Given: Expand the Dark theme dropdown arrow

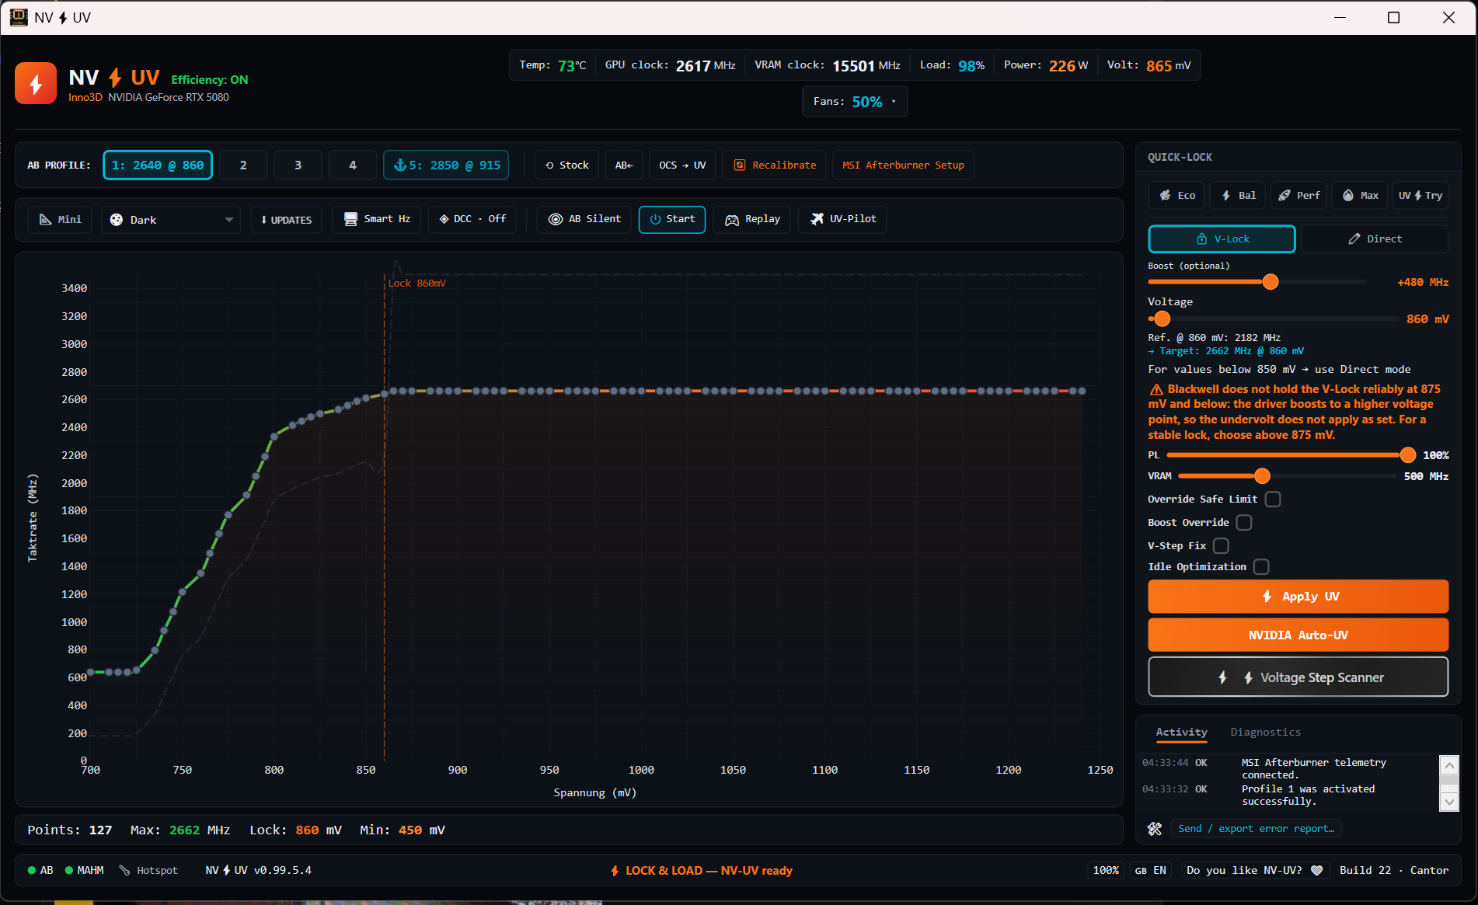Looking at the screenshot, I should click(x=228, y=220).
